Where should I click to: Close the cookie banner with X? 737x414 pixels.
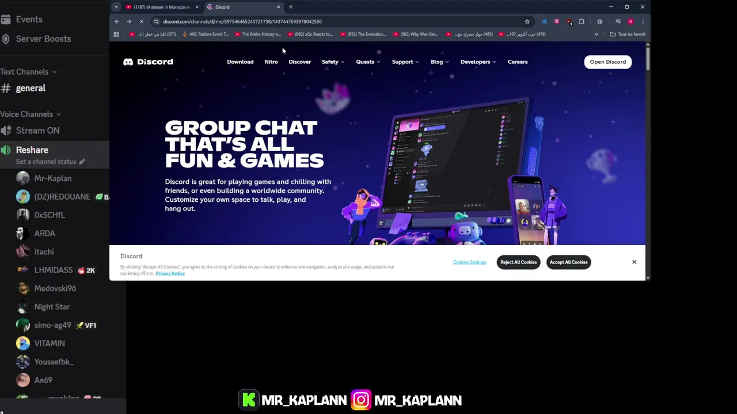(x=634, y=262)
